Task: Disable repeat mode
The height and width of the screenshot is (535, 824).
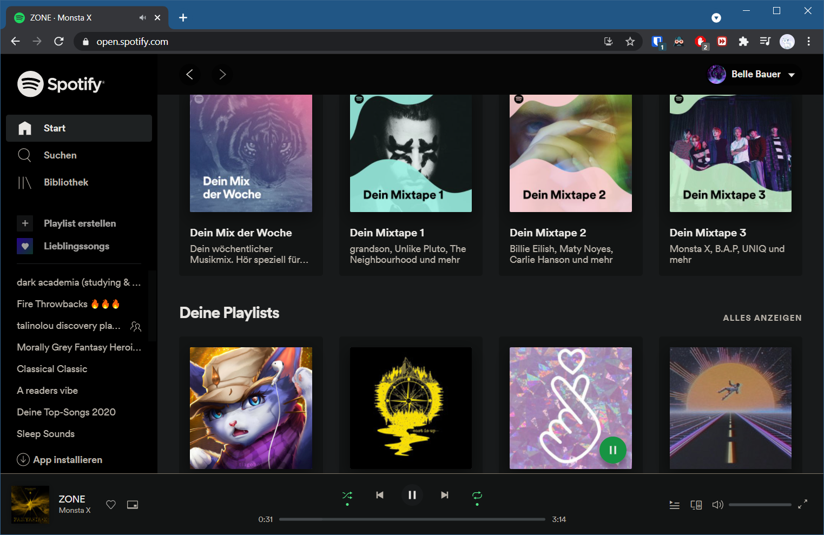Action: click(x=477, y=495)
